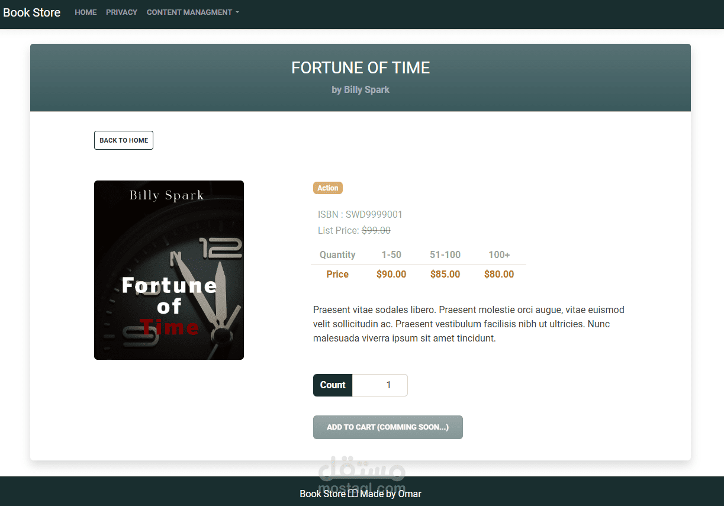Go back using Back to Home button

point(124,140)
